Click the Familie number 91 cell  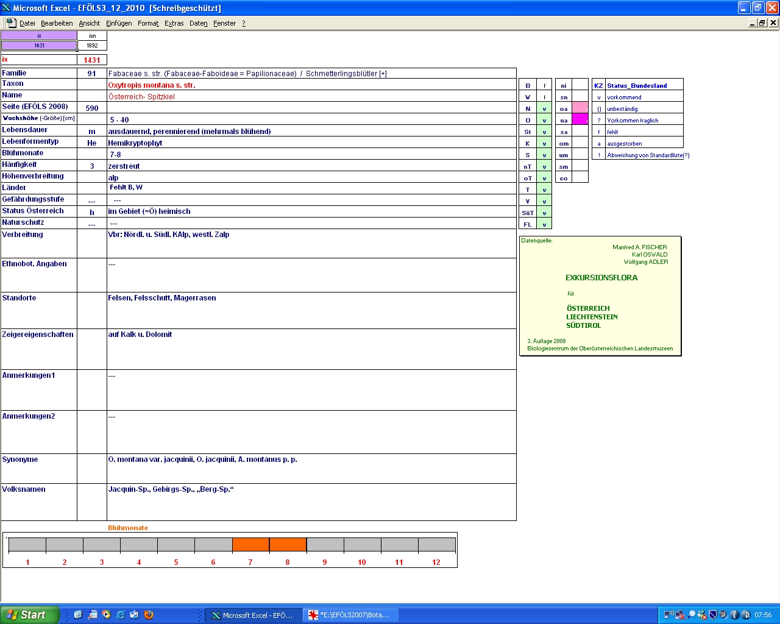[92, 73]
